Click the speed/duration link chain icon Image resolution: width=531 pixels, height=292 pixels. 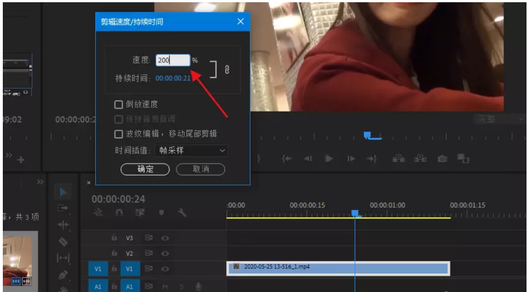tap(227, 70)
